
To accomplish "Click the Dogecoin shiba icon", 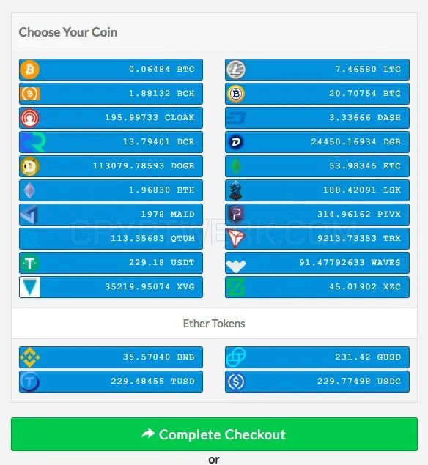I will (29, 166).
